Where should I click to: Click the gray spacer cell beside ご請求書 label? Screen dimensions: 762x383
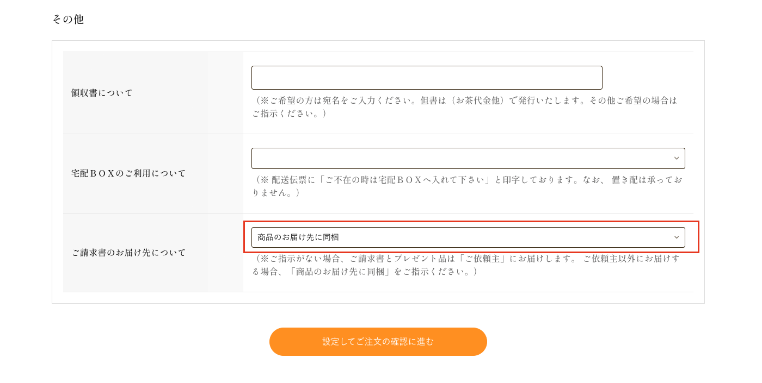coord(225,253)
